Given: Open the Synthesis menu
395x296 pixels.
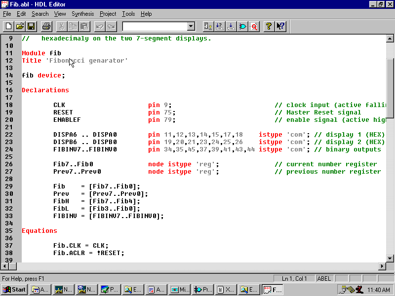Looking at the screenshot, I should point(82,14).
